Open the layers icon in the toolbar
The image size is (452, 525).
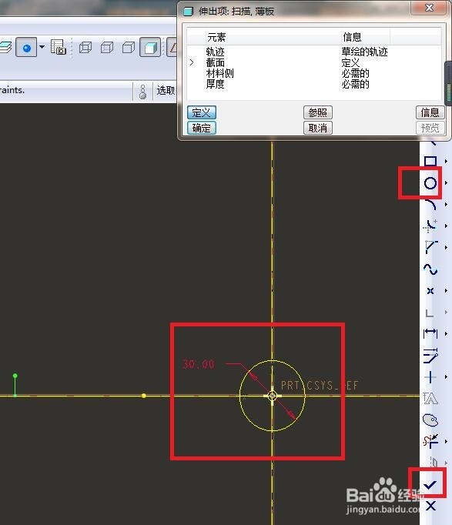[5, 47]
